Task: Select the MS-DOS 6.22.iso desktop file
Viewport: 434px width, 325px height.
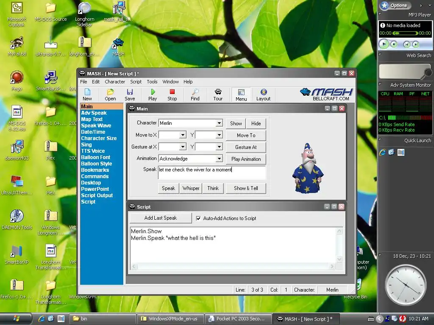Action: [x=17, y=118]
